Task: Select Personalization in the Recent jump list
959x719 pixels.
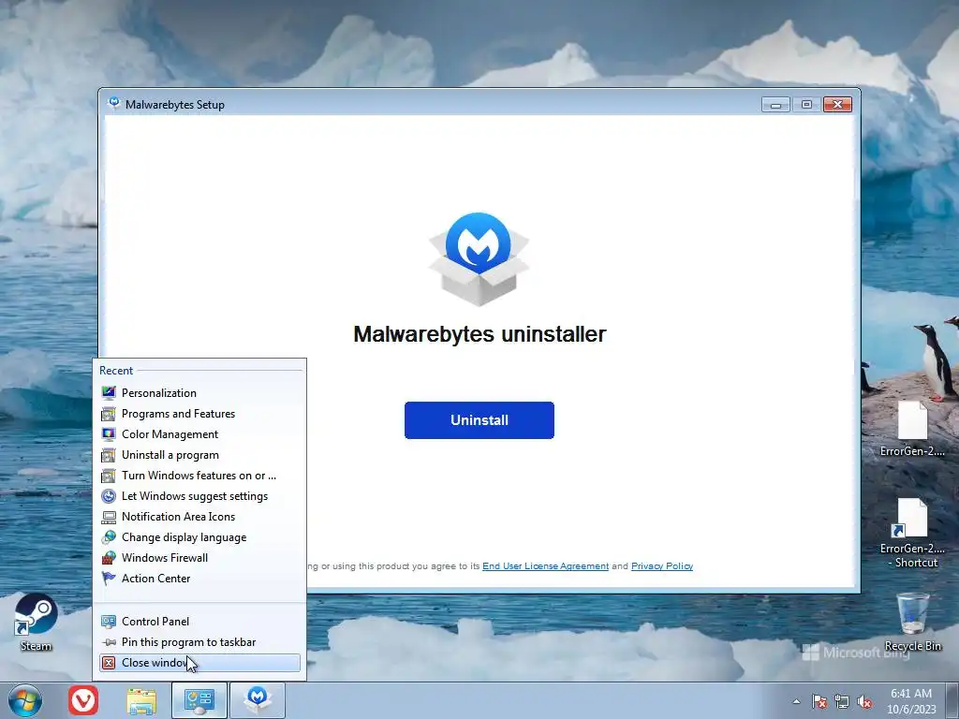Action: click(199, 393)
